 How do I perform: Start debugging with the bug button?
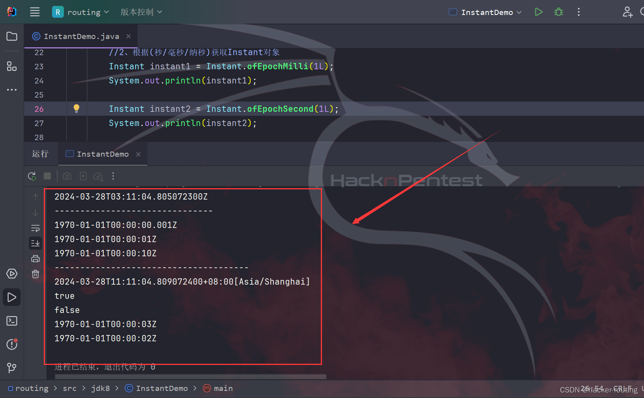[x=558, y=12]
